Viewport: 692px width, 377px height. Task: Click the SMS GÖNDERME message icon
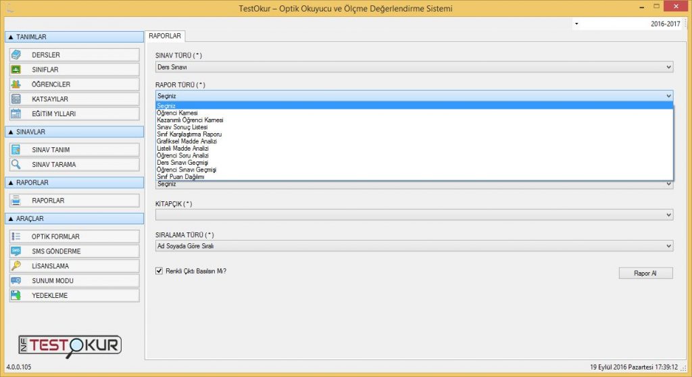16,251
